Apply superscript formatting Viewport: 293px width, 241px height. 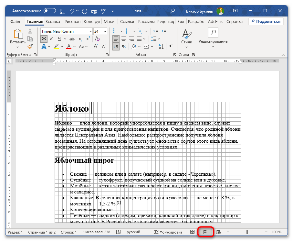tap(88, 38)
